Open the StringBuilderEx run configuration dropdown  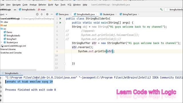(174, 9)
